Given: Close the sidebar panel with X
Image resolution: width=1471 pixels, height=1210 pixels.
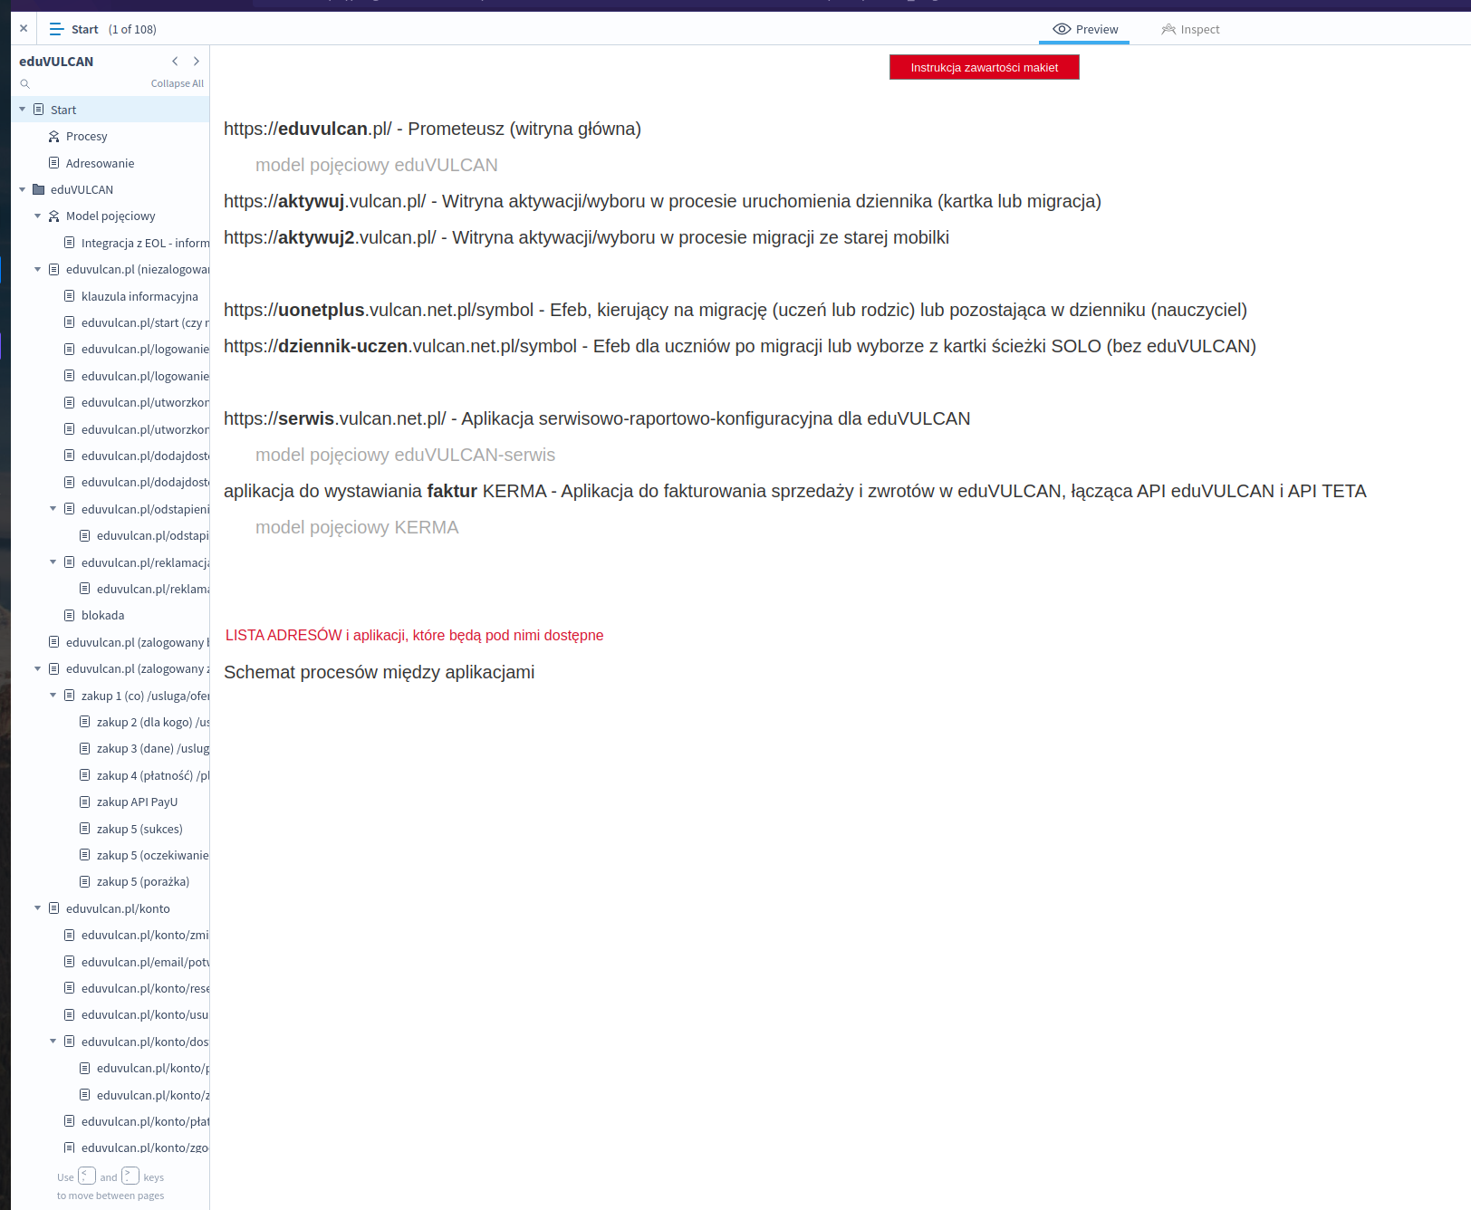Looking at the screenshot, I should [24, 29].
